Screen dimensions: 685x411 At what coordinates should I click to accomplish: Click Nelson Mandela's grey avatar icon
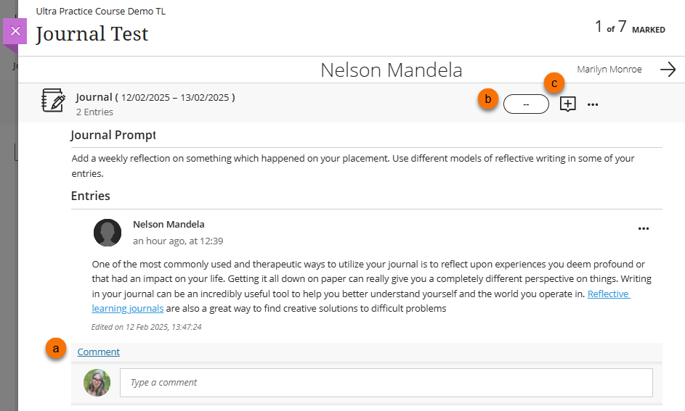pos(108,232)
